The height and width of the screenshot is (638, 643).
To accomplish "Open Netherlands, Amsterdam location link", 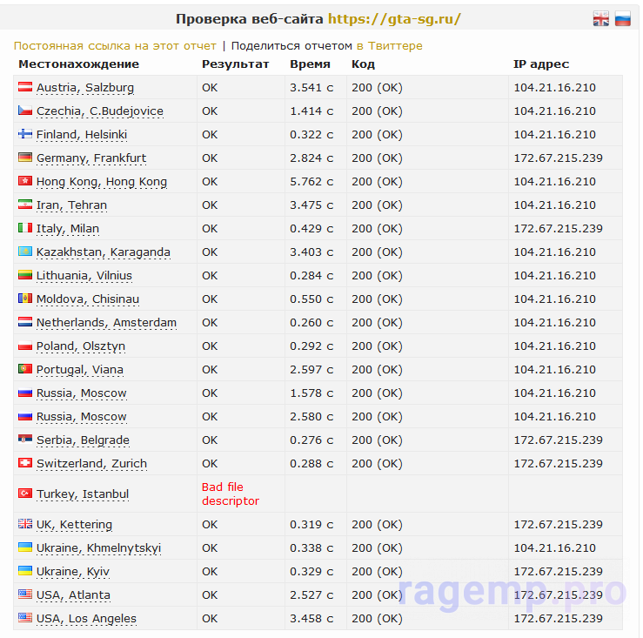I will point(107,323).
